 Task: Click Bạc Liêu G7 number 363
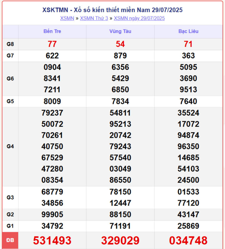188,56
